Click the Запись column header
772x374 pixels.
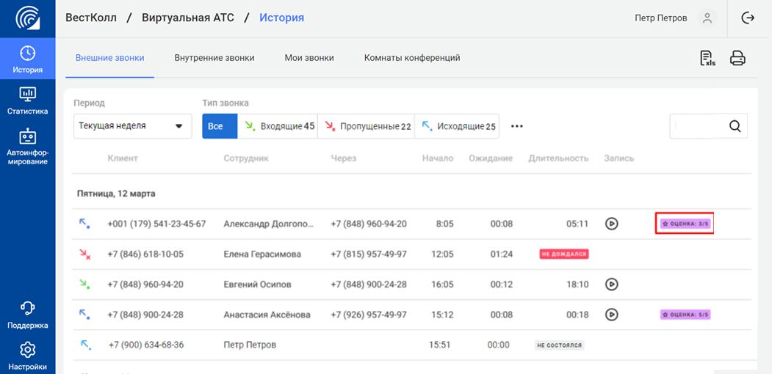coord(619,158)
